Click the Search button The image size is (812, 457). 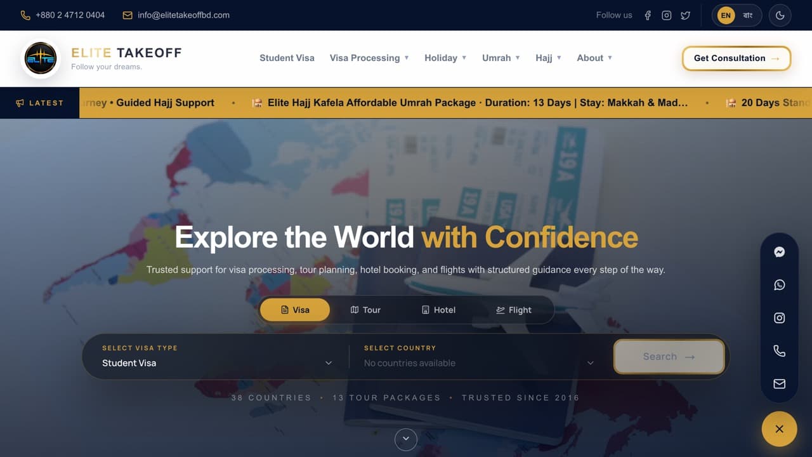pyautogui.click(x=669, y=357)
